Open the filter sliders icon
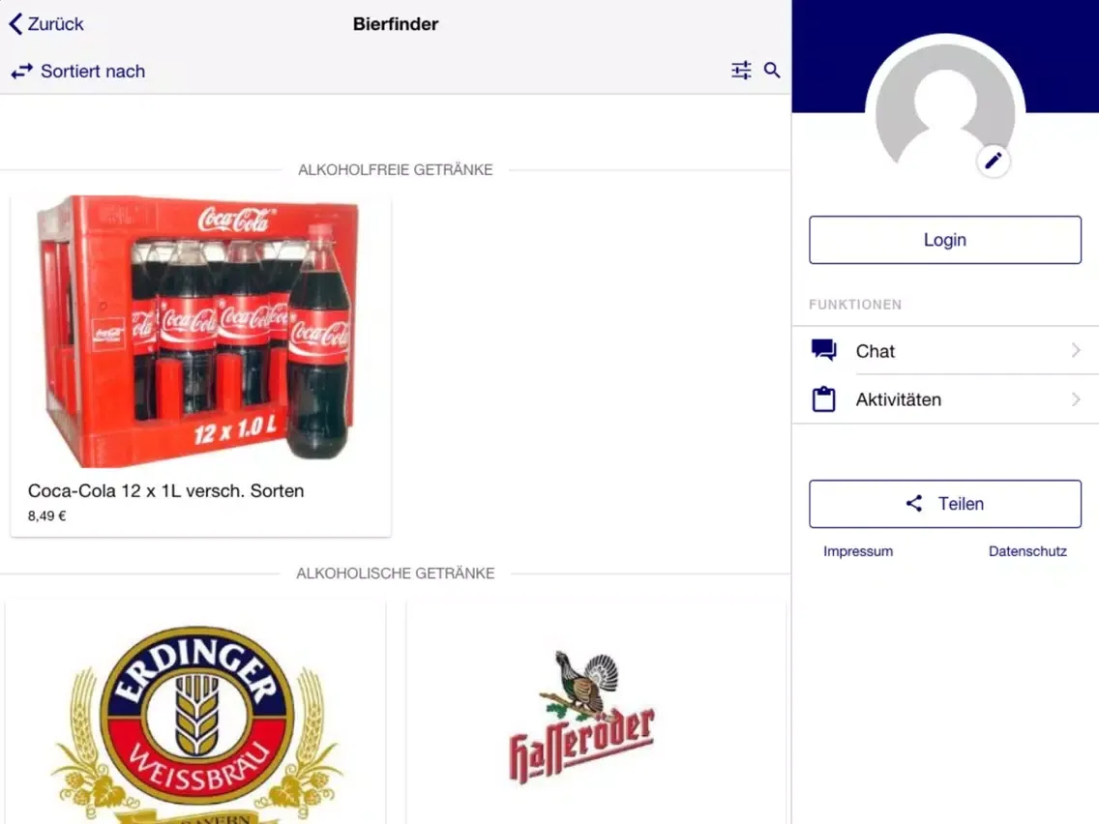Image resolution: width=1099 pixels, height=824 pixels. pyautogui.click(x=741, y=70)
